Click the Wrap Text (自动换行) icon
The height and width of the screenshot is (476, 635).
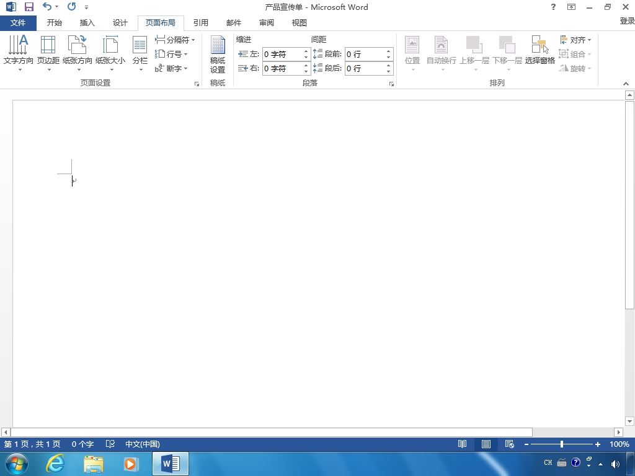click(442, 53)
